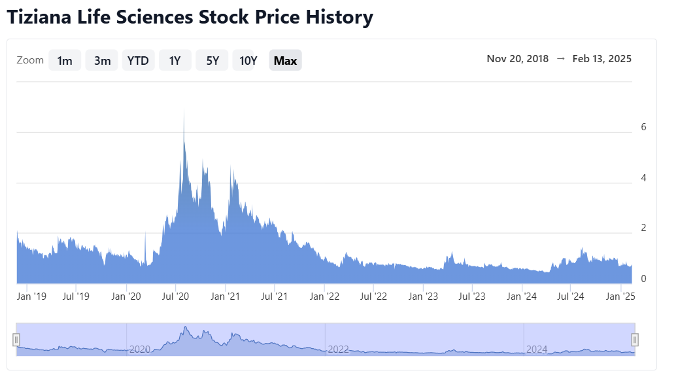The image size is (678, 377).
Task: Click the Jan '21 x-axis label
Action: click(226, 296)
